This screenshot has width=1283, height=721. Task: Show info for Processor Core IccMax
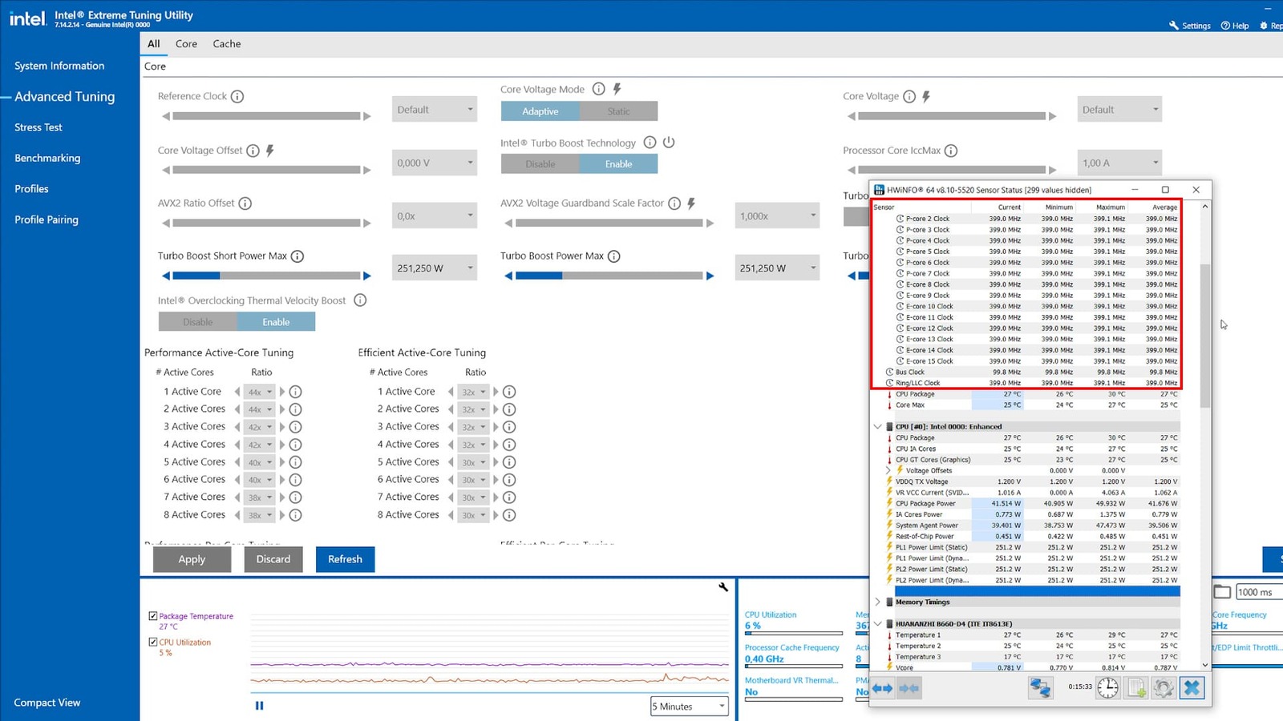(x=951, y=151)
